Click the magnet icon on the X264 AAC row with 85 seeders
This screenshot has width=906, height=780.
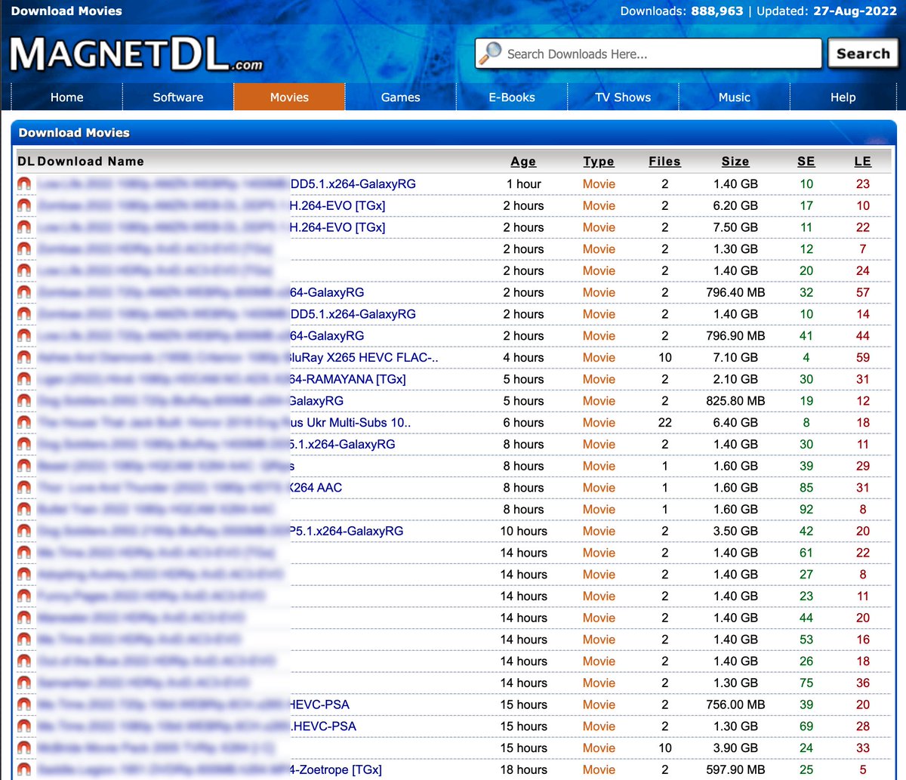click(24, 488)
